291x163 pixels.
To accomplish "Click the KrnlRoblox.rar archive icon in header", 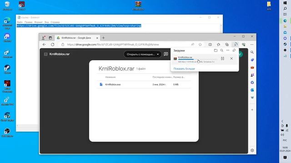I will point(45,54).
